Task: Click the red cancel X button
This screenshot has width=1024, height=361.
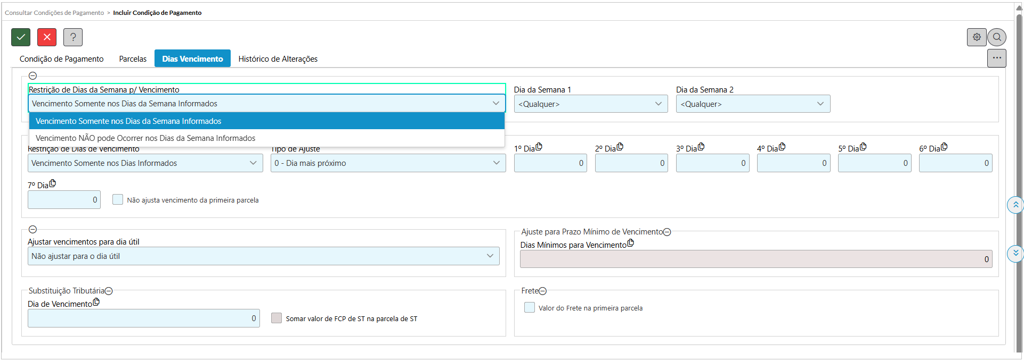Action: pyautogui.click(x=47, y=37)
